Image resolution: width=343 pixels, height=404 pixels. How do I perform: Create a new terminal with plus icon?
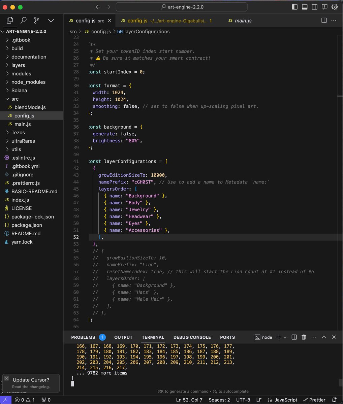click(279, 337)
